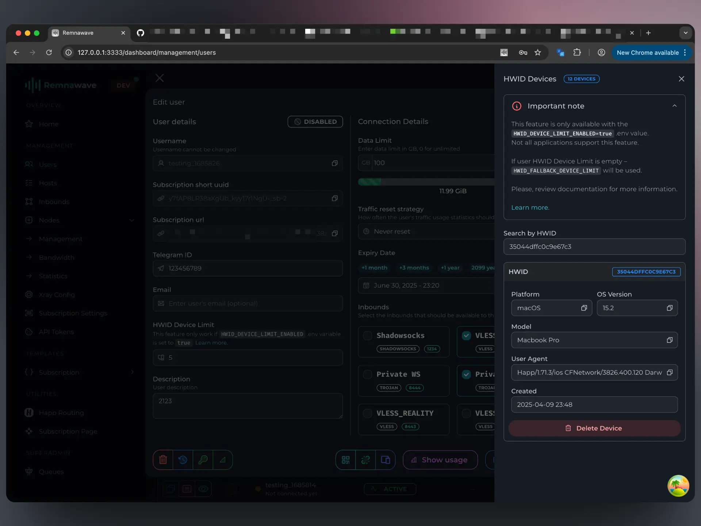Viewport: 701px width, 526px height.
Task: Click the trash icon to delete the user
Action: (163, 460)
